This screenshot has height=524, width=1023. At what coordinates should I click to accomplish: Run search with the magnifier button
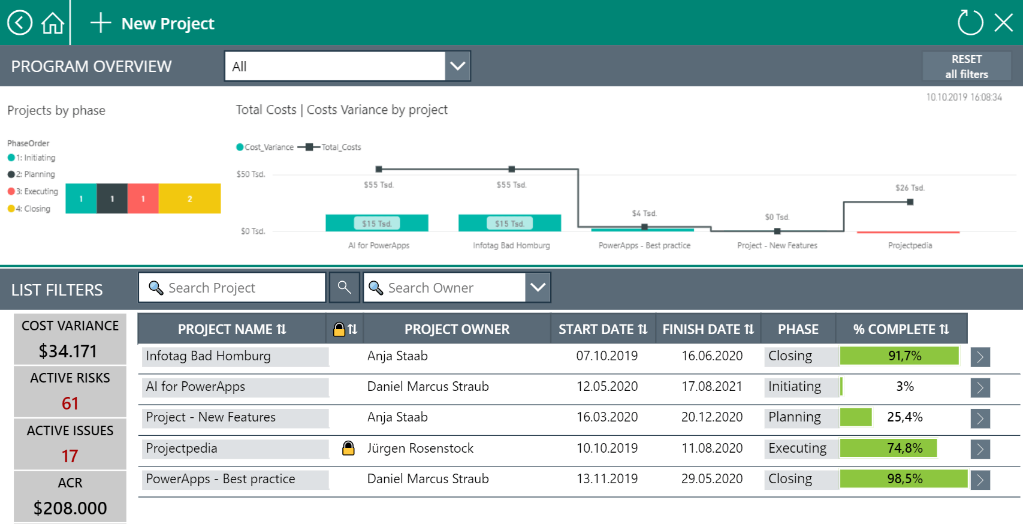pyautogui.click(x=344, y=288)
